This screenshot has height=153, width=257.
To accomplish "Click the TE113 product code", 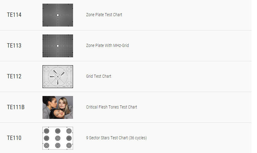I will tap(14, 45).
